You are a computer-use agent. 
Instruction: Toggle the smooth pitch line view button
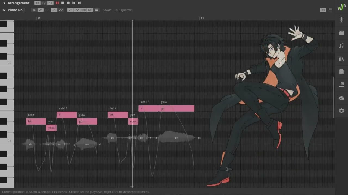(70, 10)
